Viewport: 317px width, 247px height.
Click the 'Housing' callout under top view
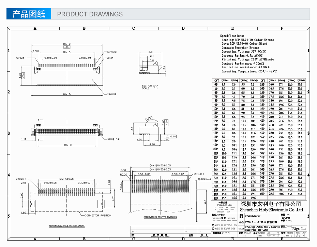click(x=111, y=94)
